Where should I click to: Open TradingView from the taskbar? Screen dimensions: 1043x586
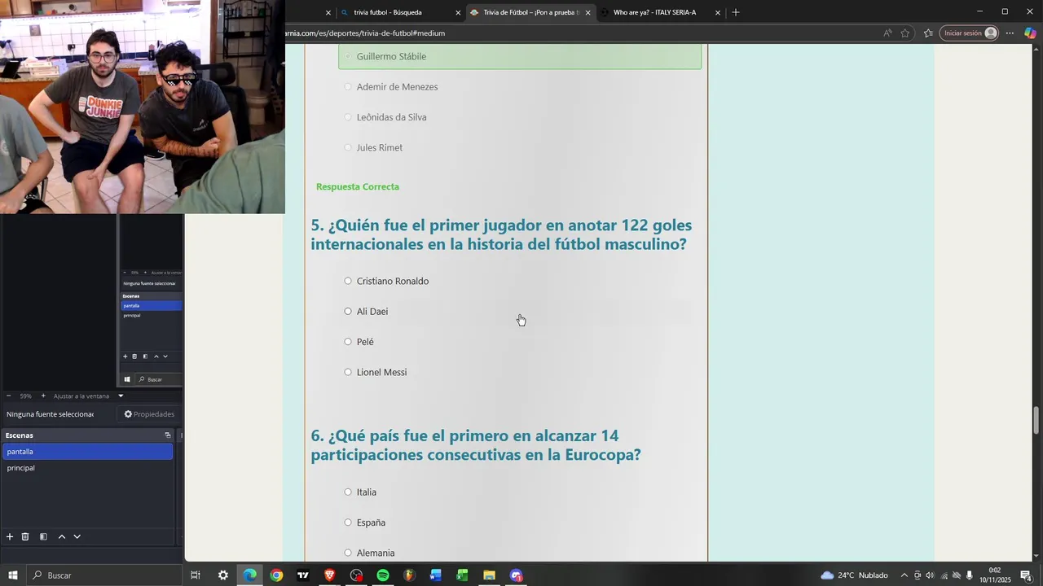point(303,575)
